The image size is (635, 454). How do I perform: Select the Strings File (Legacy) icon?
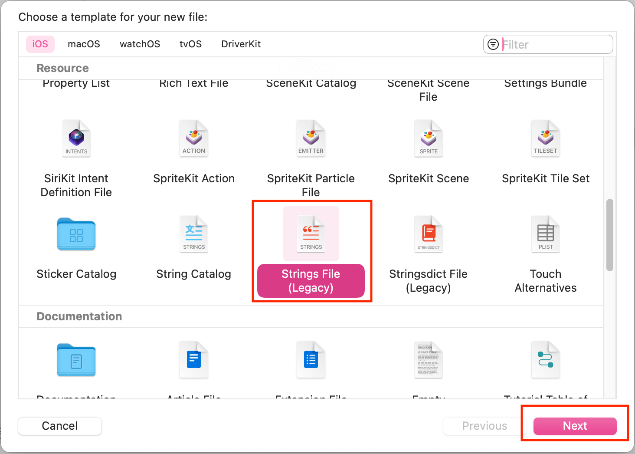click(311, 234)
